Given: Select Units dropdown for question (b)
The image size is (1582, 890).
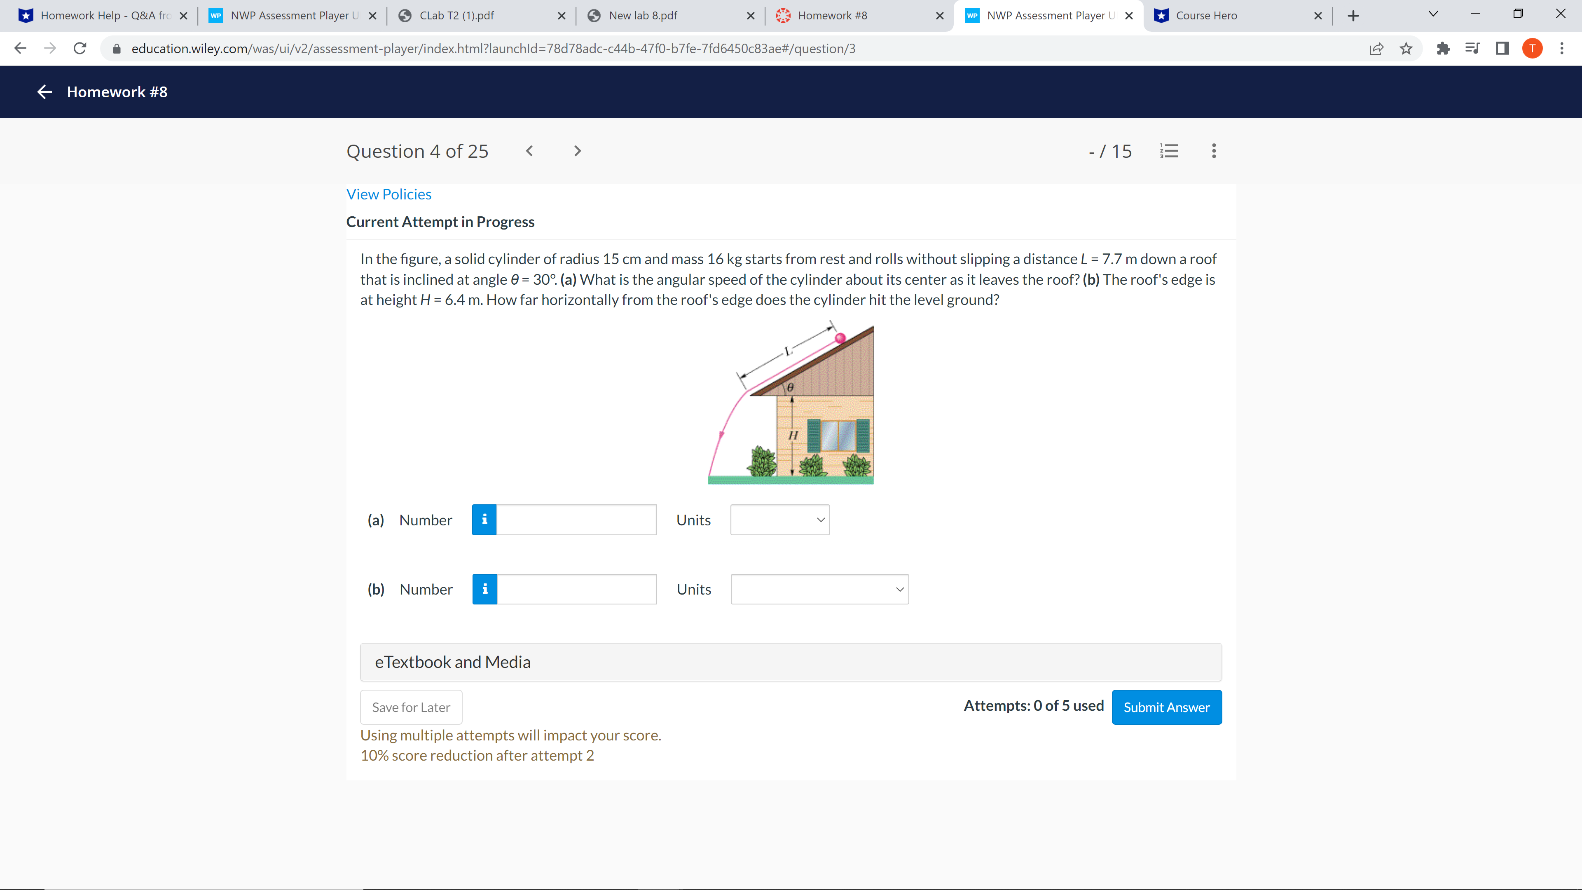Looking at the screenshot, I should pos(819,588).
